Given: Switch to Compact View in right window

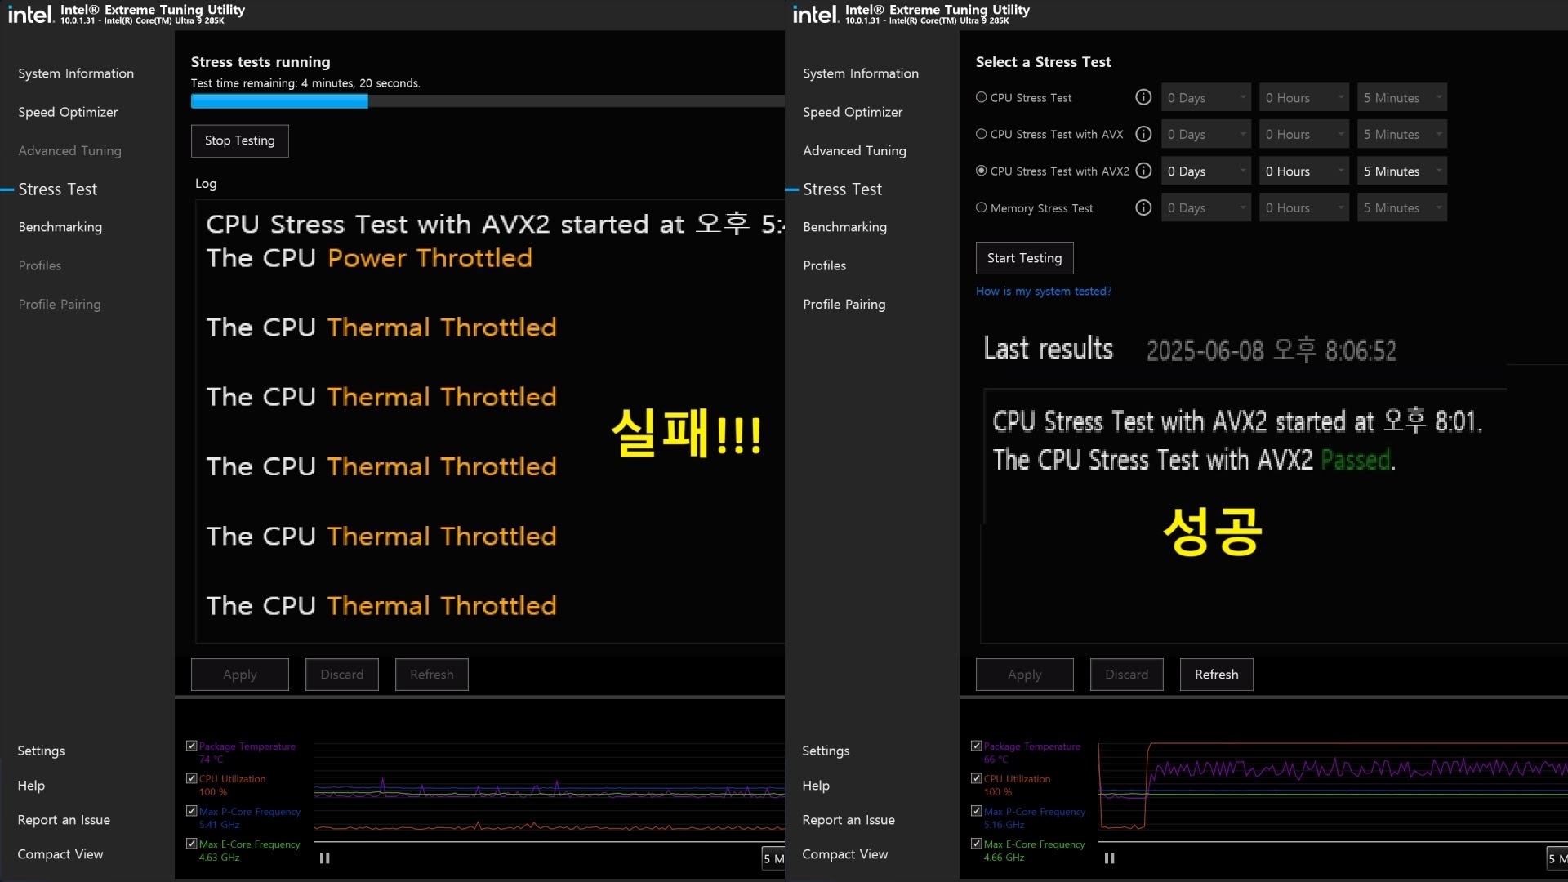Looking at the screenshot, I should [844, 854].
